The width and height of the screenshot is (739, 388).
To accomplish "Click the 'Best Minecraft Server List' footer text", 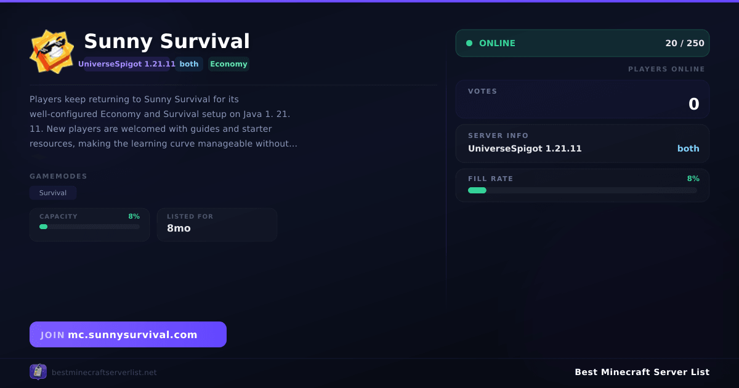I will (642, 372).
